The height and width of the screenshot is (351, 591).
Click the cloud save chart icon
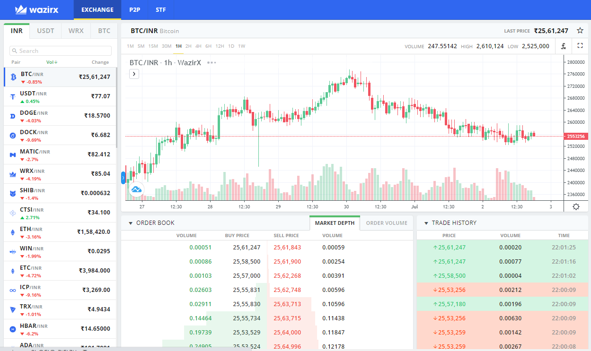pos(136,190)
